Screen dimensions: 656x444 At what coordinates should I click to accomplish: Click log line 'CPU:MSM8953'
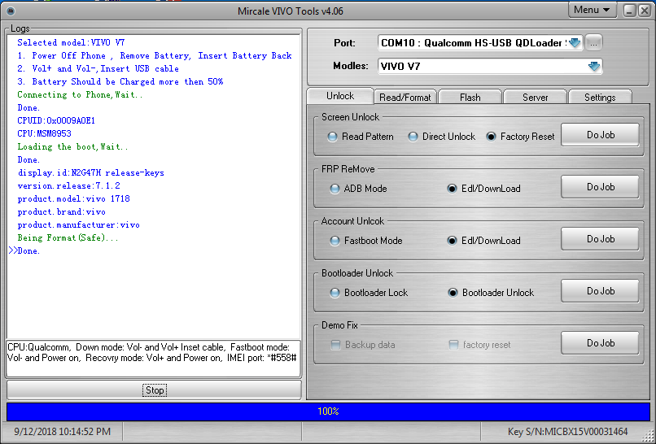pos(44,133)
